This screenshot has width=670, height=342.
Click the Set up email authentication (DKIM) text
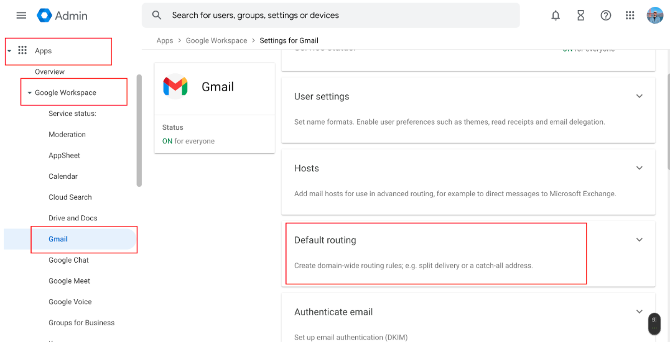351,337
